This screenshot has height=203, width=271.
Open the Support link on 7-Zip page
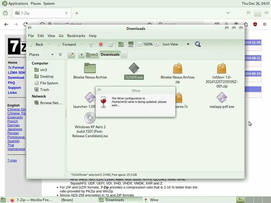[x=14, y=87]
